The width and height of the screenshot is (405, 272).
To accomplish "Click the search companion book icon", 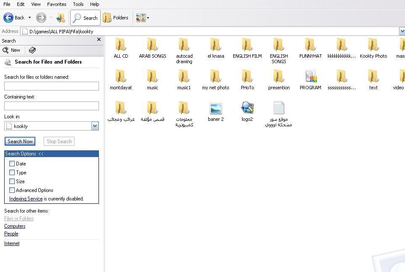I will tap(32, 50).
